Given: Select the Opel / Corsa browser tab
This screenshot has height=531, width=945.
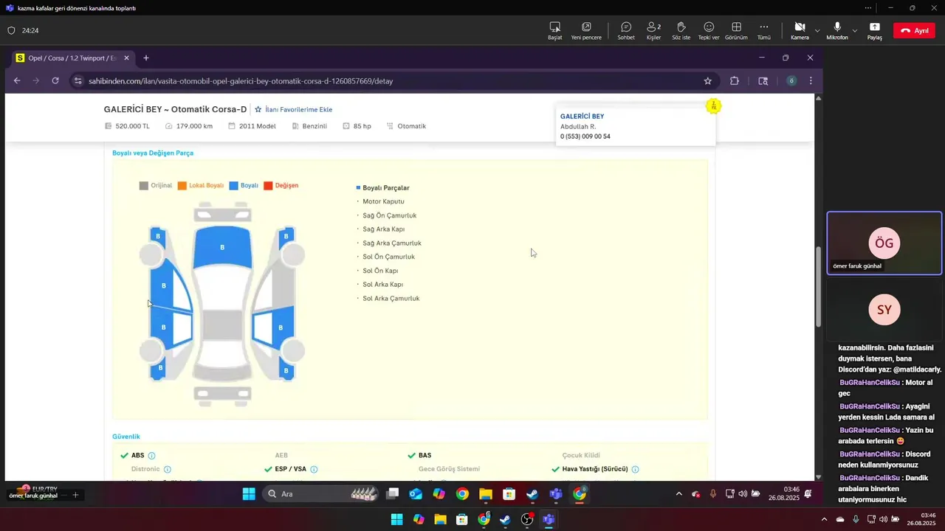Looking at the screenshot, I should pos(72,58).
